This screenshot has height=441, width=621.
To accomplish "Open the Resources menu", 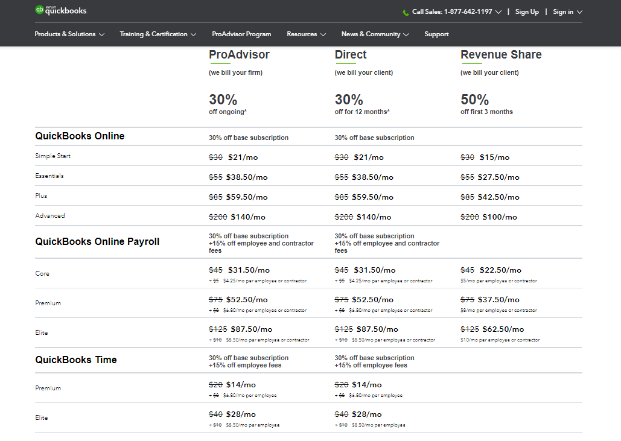I will (302, 34).
